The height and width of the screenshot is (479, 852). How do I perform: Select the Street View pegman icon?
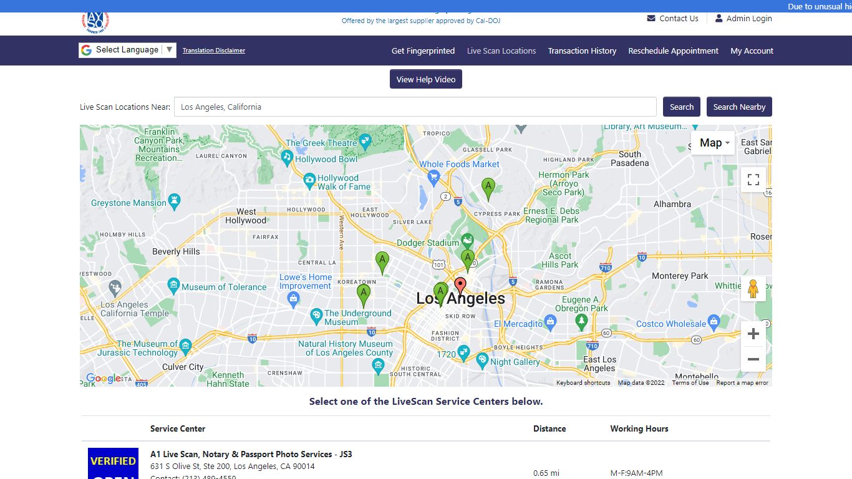click(753, 289)
